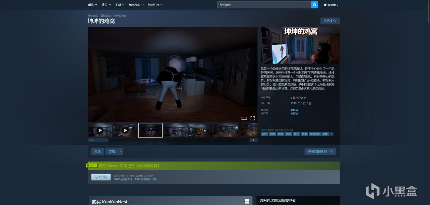Play the second video thumbnail in strip

125,130
